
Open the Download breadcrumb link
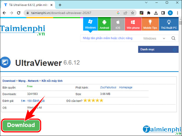(9, 81)
